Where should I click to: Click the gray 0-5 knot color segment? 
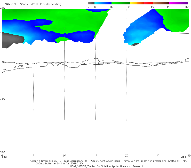point(91,3)
